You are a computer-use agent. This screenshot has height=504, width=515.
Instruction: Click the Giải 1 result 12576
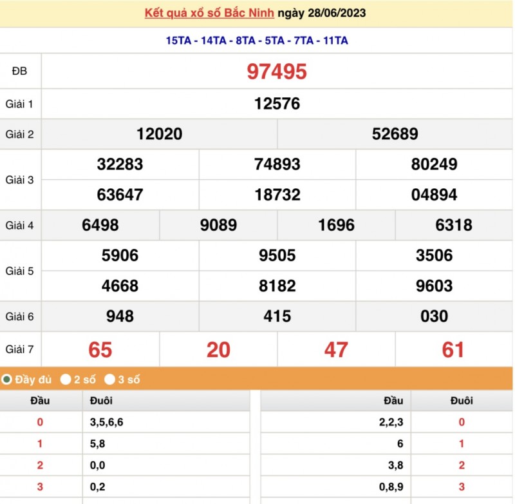click(x=277, y=103)
